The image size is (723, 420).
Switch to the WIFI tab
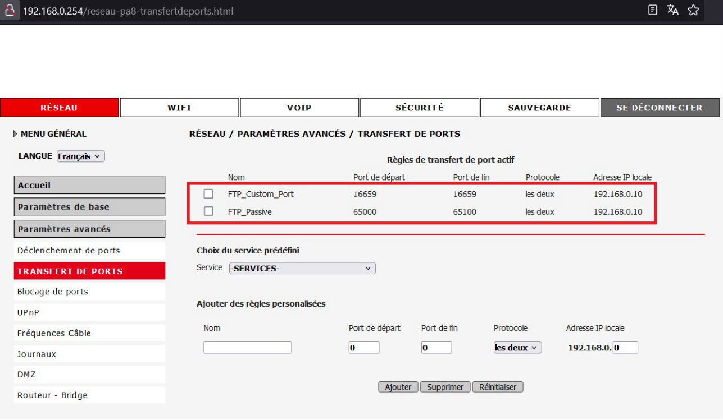[x=179, y=108]
